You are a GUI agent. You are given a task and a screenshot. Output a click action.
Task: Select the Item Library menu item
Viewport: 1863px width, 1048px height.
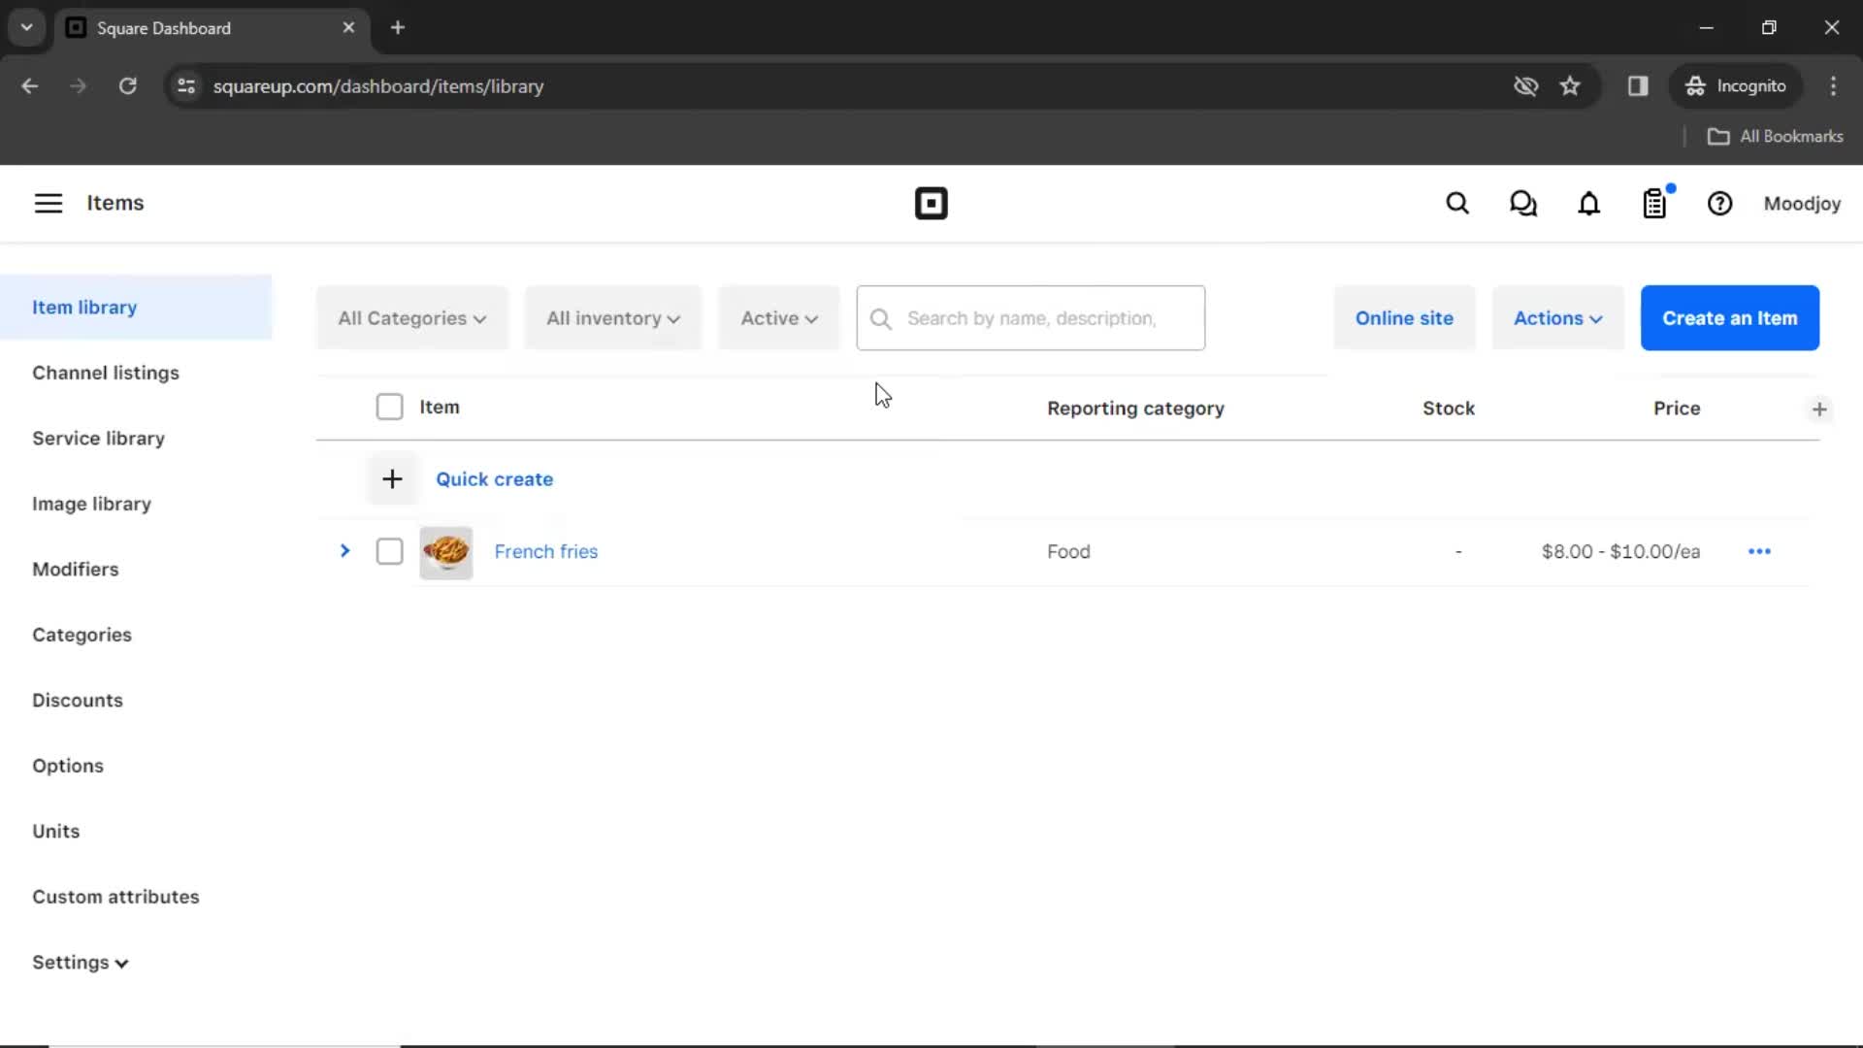pos(84,306)
